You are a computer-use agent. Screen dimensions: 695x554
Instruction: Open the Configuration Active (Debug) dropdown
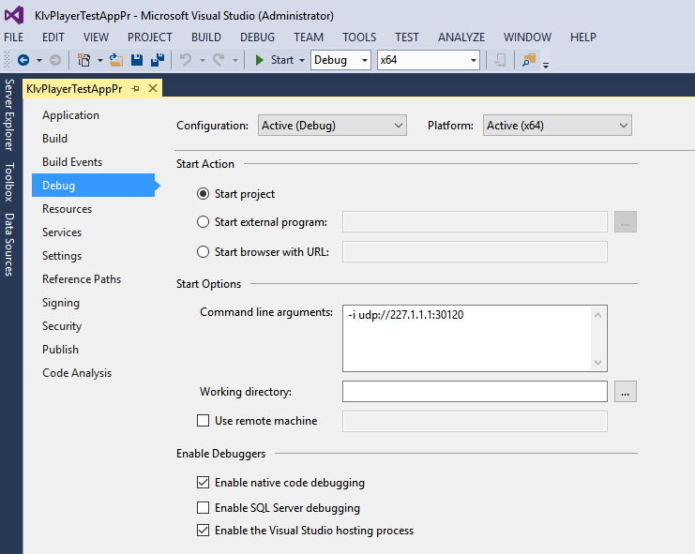click(x=332, y=126)
